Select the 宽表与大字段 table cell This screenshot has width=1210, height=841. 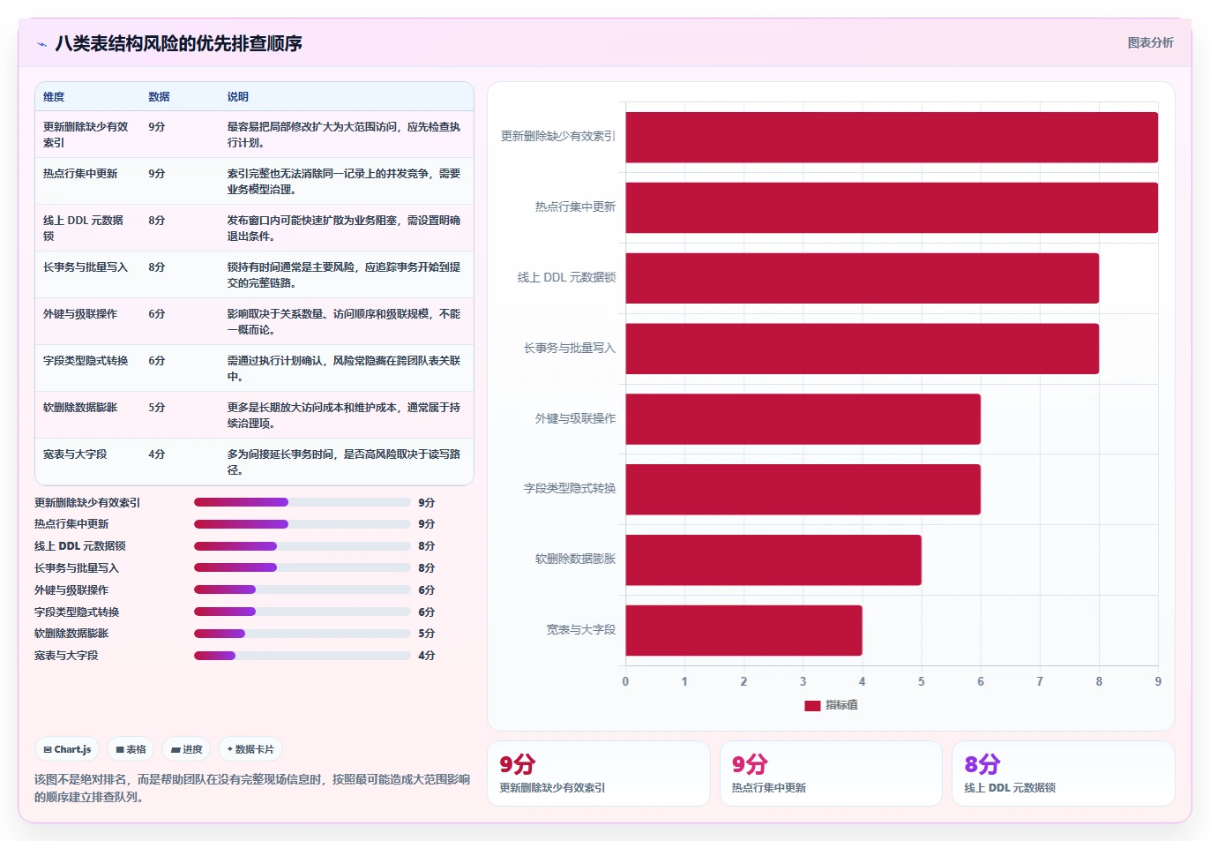87,462
